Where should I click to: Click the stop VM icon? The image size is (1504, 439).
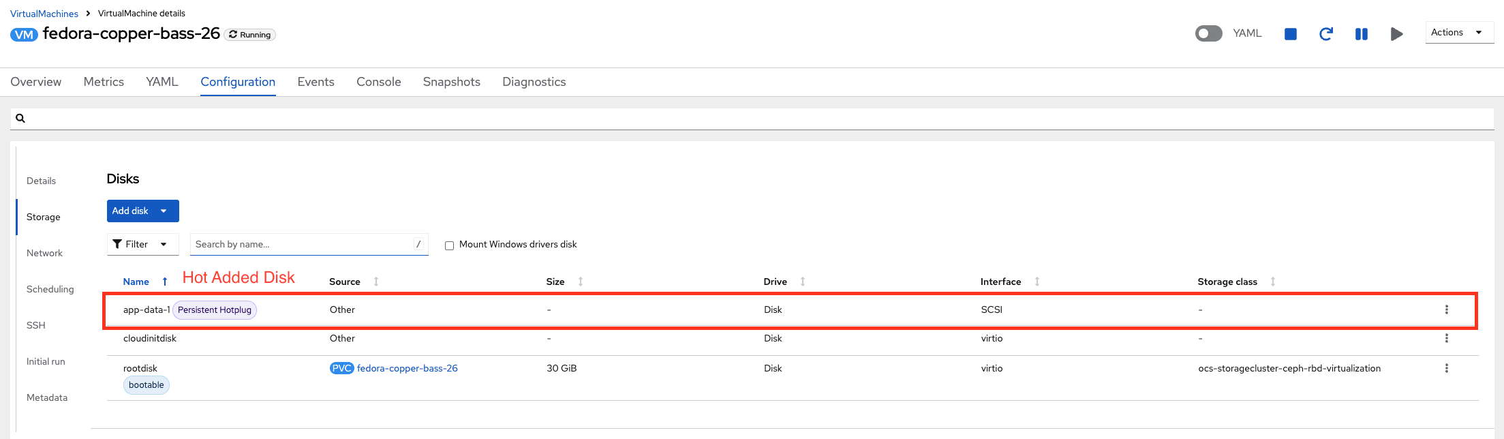[1290, 34]
